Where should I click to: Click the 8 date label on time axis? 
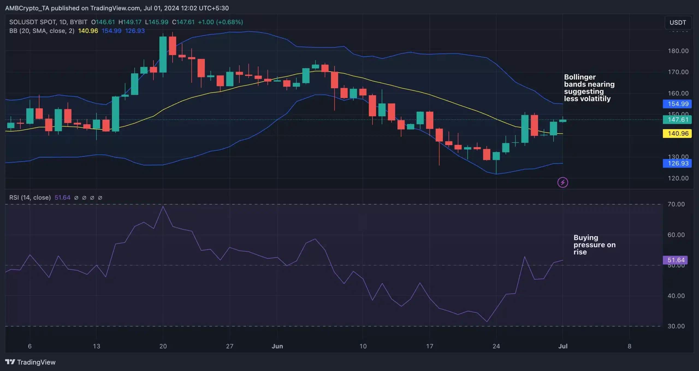629,346
